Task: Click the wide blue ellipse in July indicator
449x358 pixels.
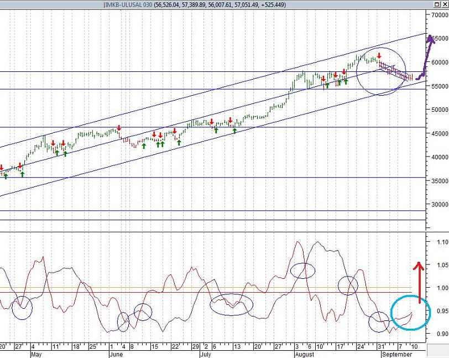Action: 232,304
